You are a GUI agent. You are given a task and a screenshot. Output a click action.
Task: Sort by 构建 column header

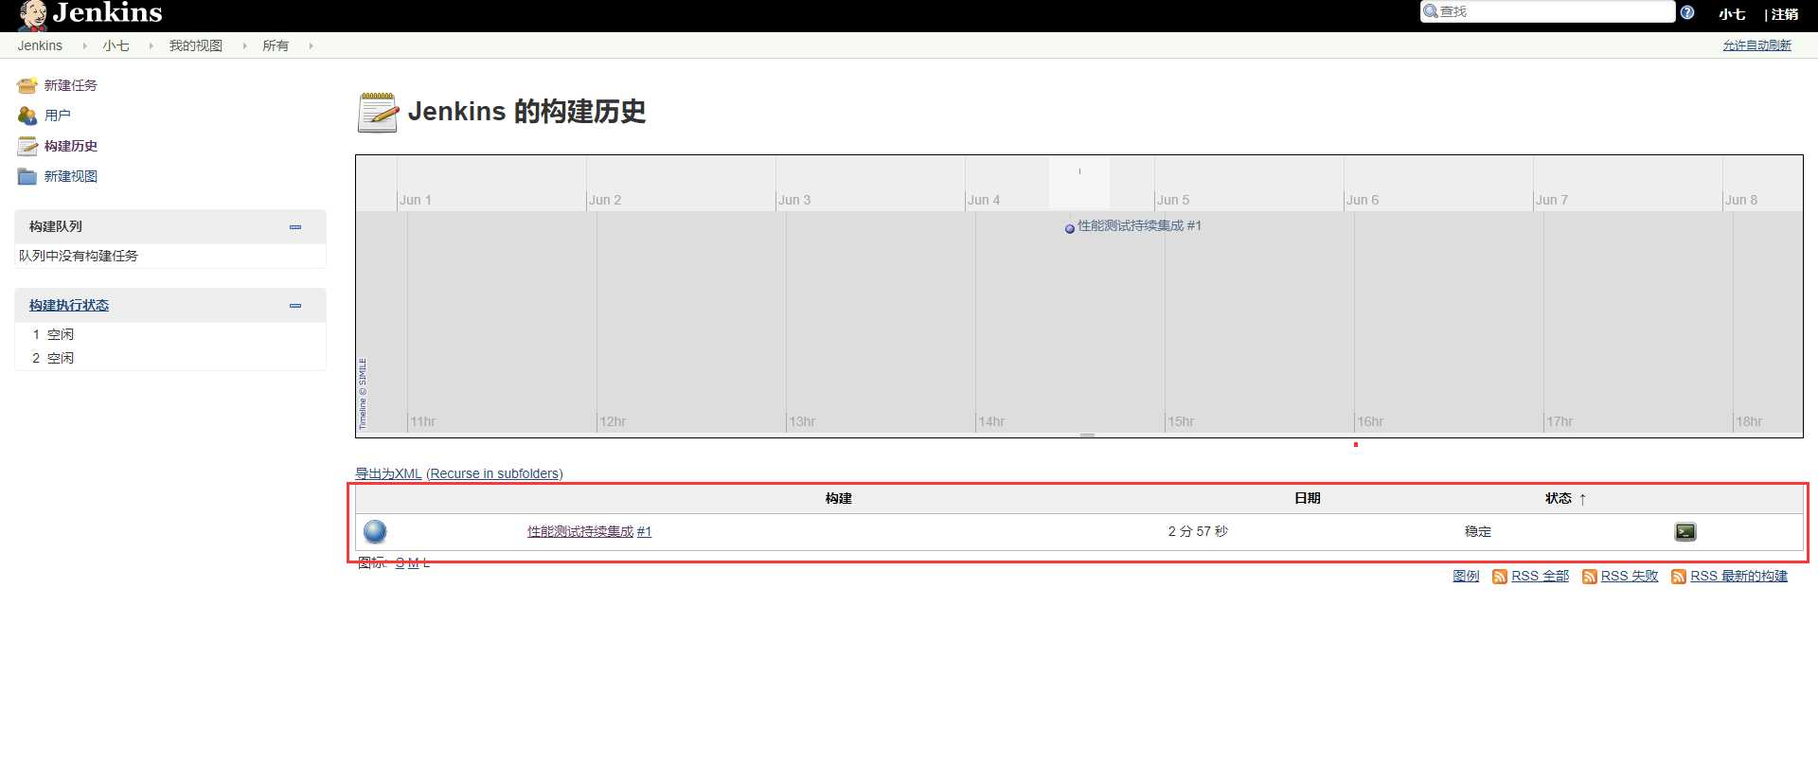838,498
